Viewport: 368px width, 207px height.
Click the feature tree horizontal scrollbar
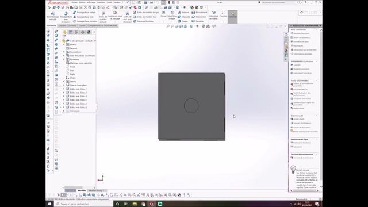74,188
